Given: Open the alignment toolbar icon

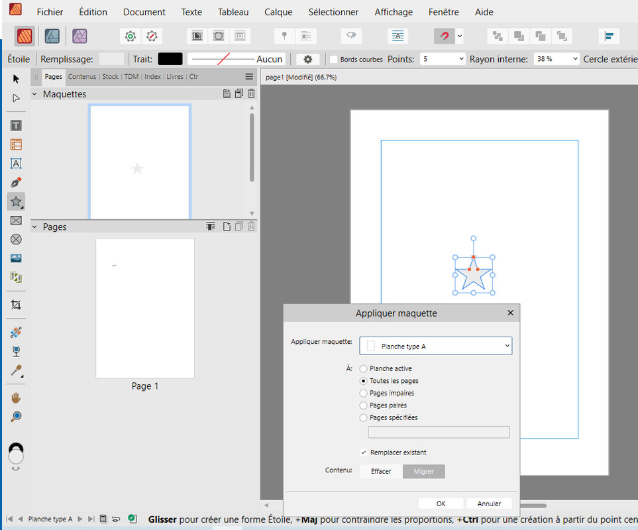Looking at the screenshot, I should [x=609, y=36].
